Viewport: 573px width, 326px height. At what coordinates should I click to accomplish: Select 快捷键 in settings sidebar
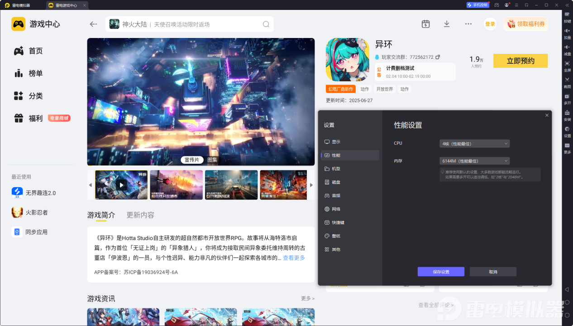[x=350, y=222]
